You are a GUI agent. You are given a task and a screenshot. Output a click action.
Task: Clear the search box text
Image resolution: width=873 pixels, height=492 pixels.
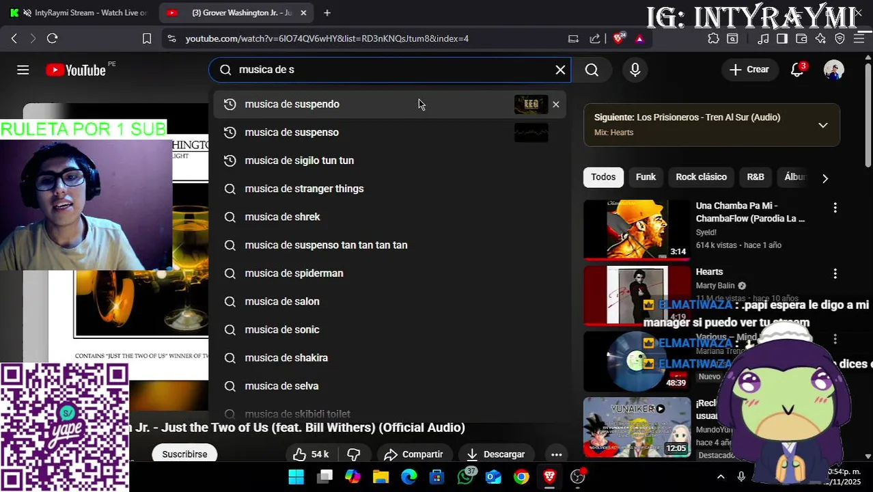point(560,70)
